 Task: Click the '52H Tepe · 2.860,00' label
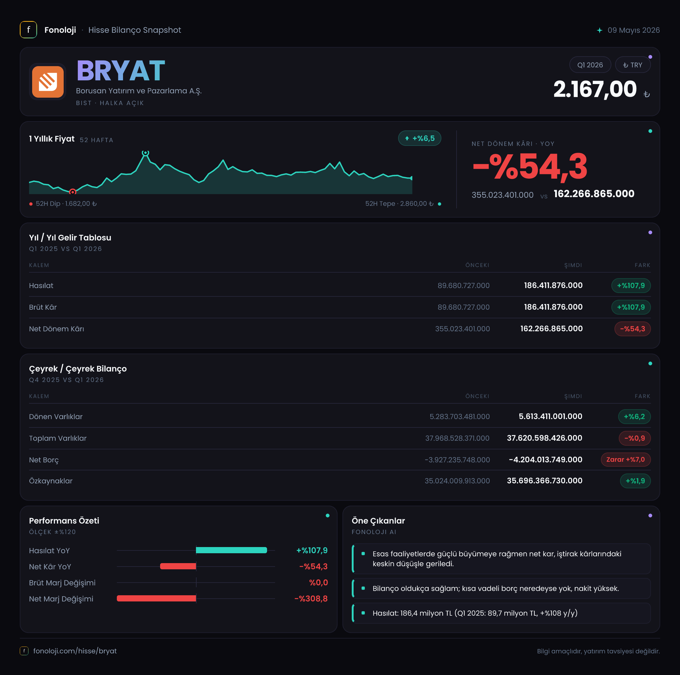(399, 203)
